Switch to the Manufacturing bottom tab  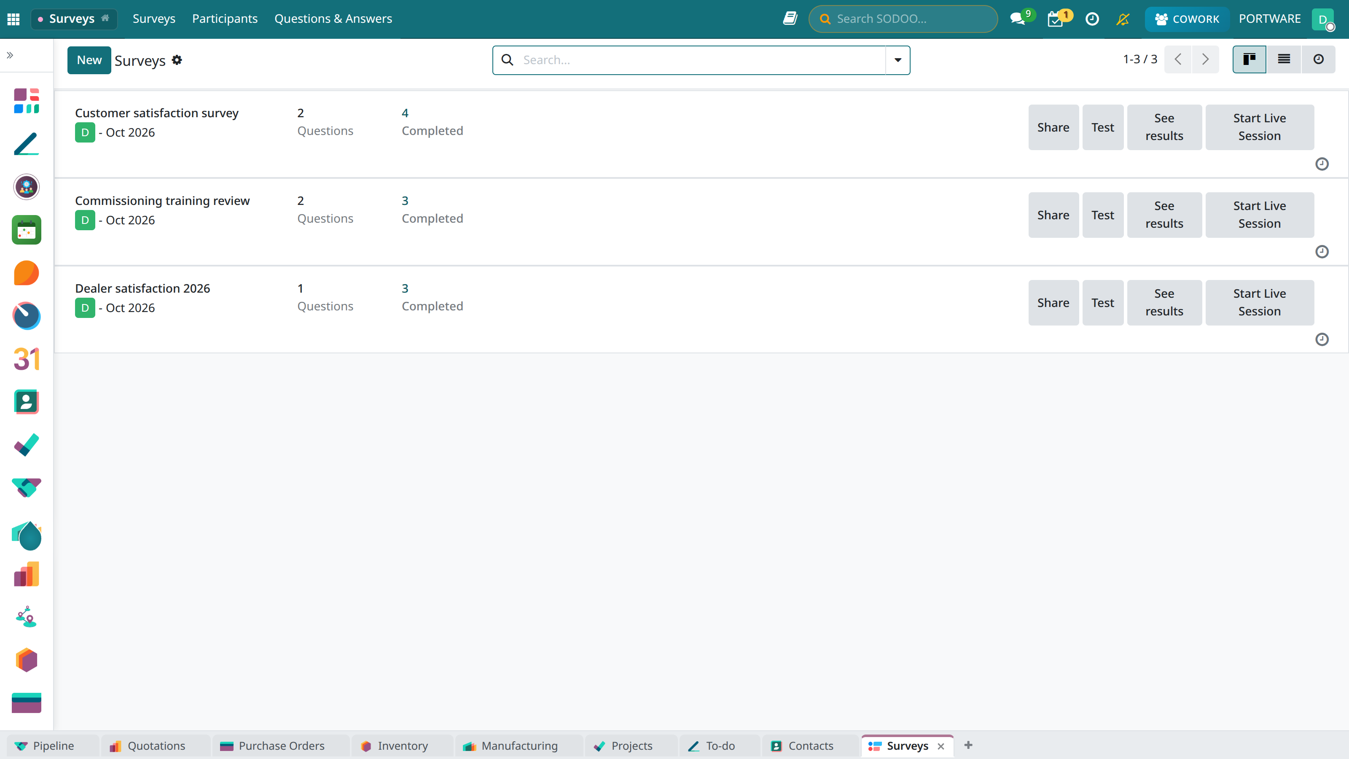click(x=519, y=746)
